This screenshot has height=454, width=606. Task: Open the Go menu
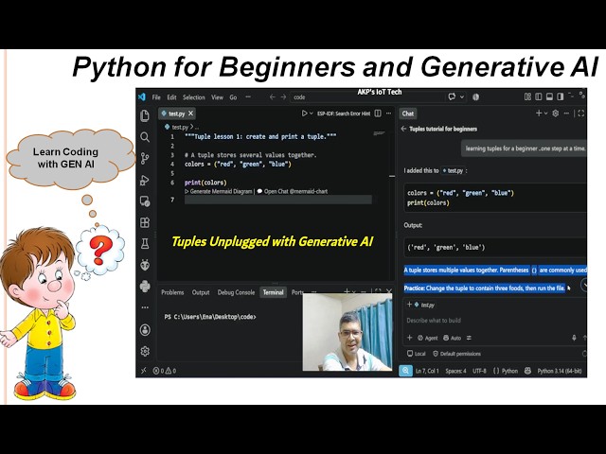tap(233, 97)
